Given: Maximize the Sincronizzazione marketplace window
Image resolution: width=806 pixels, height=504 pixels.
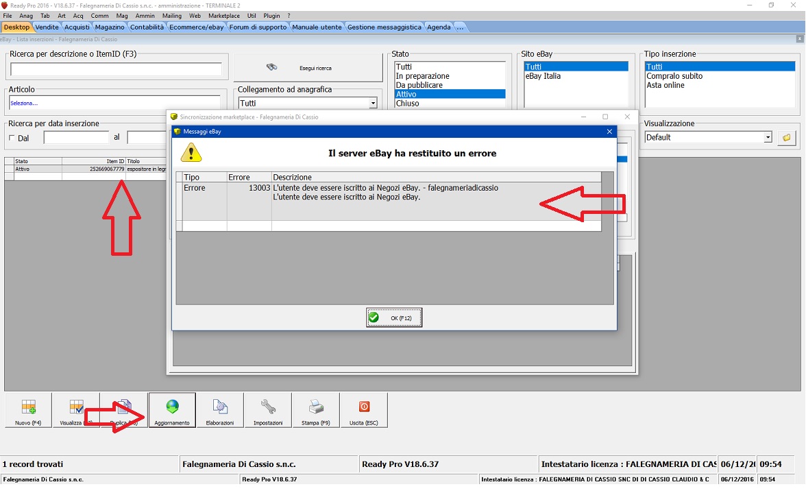Looking at the screenshot, I should click(605, 117).
